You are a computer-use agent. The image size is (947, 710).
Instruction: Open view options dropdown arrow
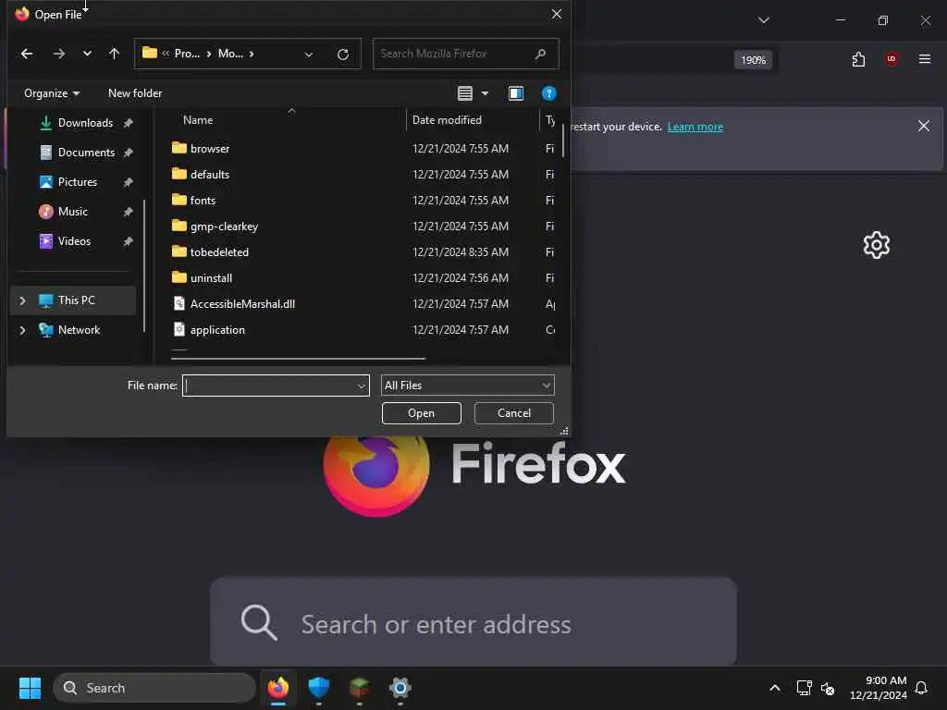pos(485,93)
